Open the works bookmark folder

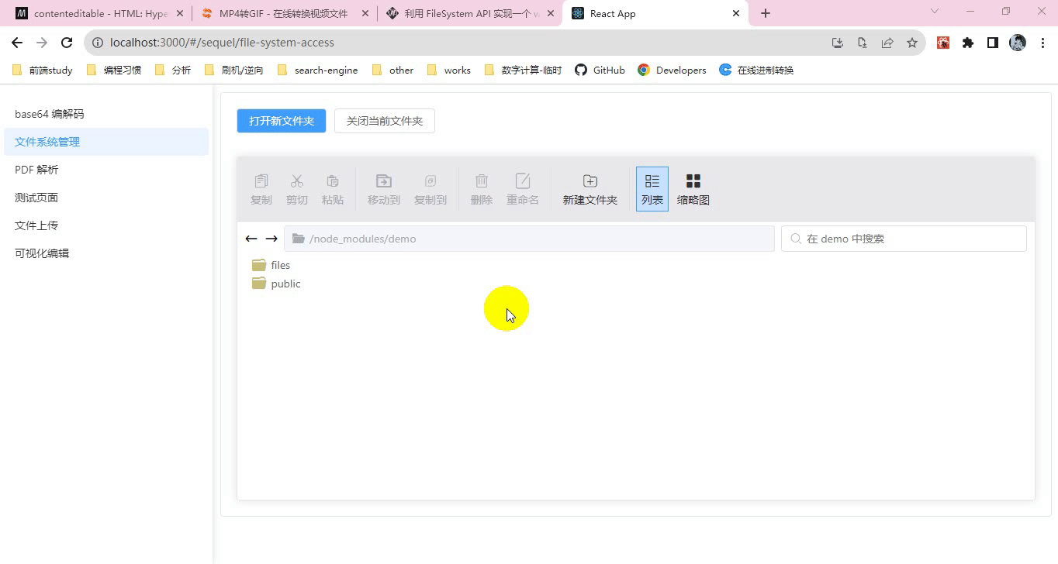pos(449,70)
